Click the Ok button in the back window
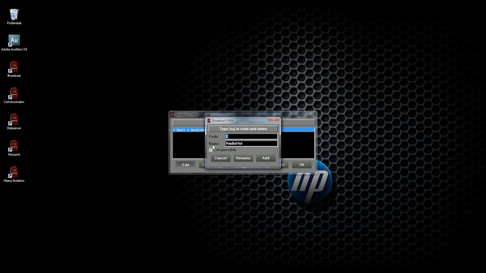Viewport: 486px width, 273px height. 302,165
